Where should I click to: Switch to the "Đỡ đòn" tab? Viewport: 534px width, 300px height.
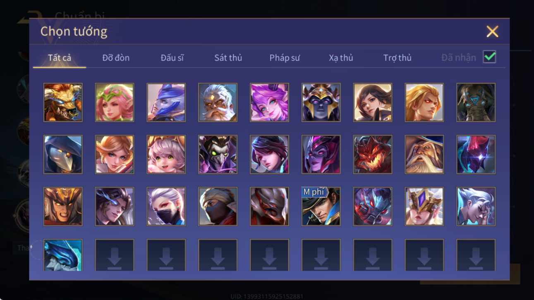[116, 58]
